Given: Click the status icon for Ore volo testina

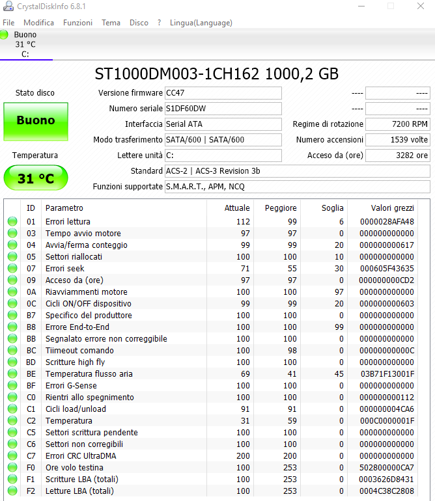Looking at the screenshot, I should [x=12, y=467].
